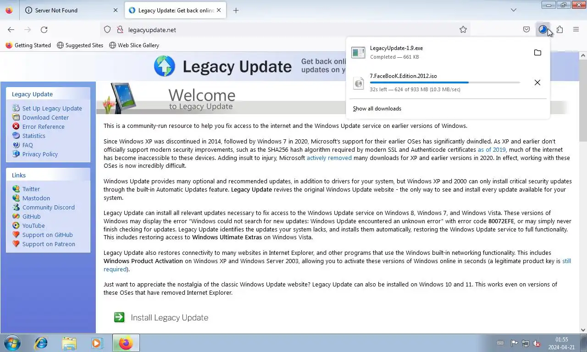Open Suggested Sites bookmark
Image resolution: width=587 pixels, height=352 pixels.
[80, 45]
